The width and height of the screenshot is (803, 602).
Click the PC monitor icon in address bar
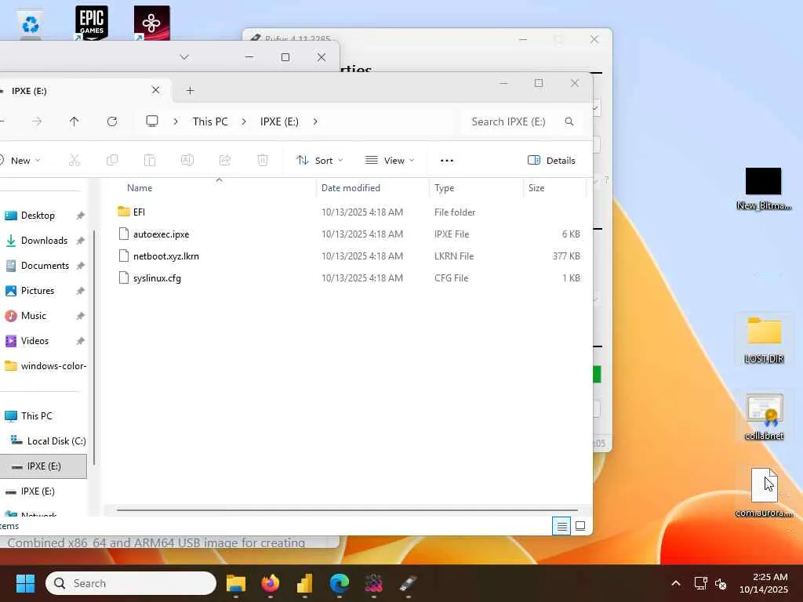[x=152, y=121]
